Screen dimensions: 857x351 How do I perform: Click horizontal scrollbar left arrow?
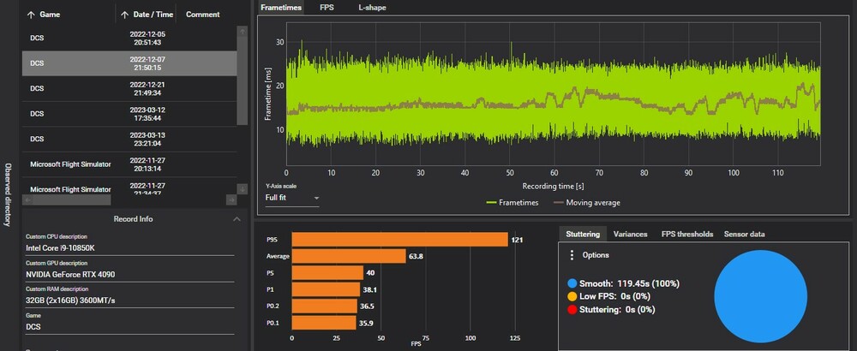click(28, 200)
